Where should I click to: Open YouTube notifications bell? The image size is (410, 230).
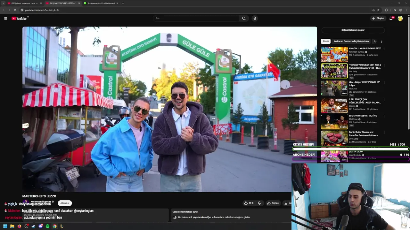pyautogui.click(x=391, y=19)
